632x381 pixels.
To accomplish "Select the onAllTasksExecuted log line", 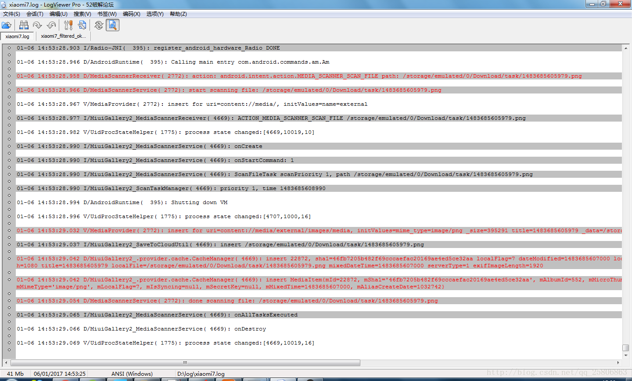I will tap(319, 315).
